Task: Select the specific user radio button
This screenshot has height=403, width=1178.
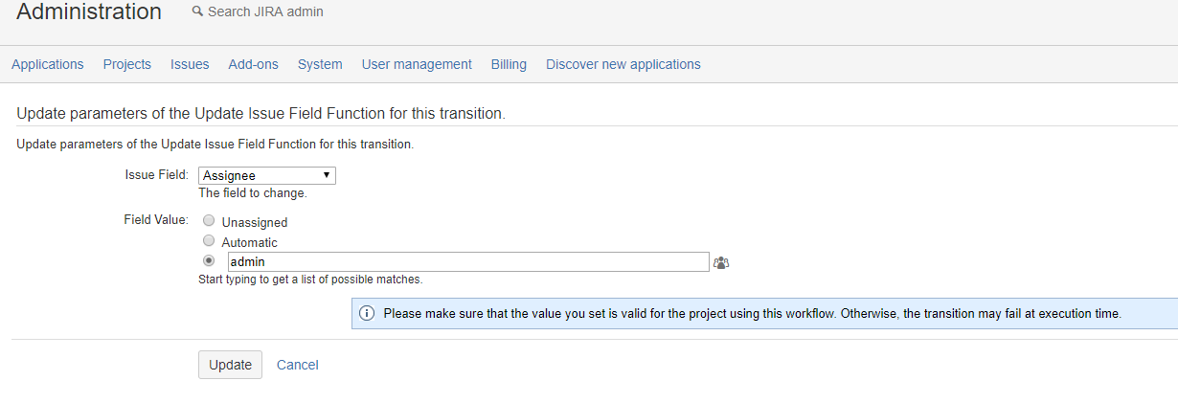Action: (209, 261)
